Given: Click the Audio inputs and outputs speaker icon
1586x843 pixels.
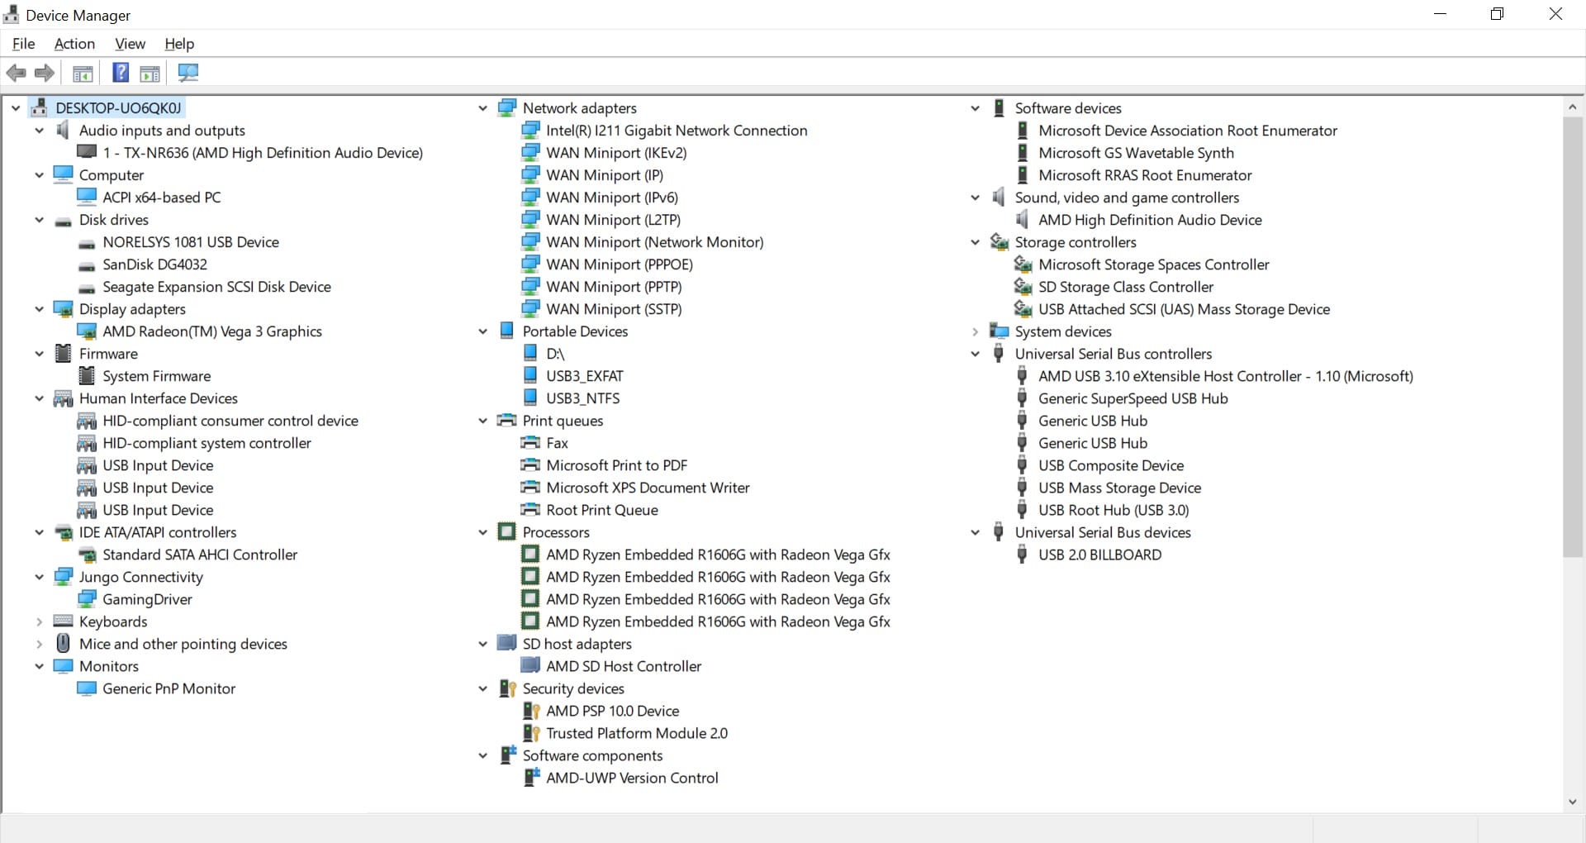Looking at the screenshot, I should coord(63,130).
